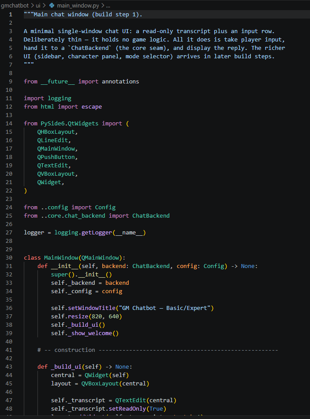Click the word 'escape' on line 12
The width and height of the screenshot is (310, 419).
[92, 106]
